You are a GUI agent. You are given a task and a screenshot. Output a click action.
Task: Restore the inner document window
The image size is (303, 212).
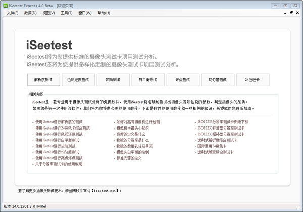pos(291,13)
